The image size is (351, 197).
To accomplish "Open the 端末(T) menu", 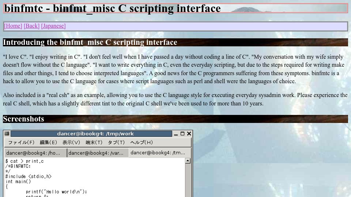I will [94, 143].
